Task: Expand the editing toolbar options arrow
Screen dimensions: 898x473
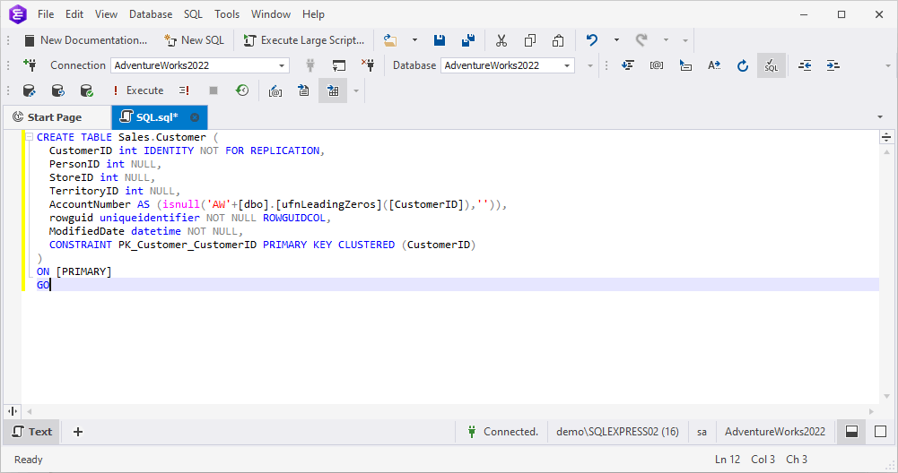Action: click(x=888, y=65)
